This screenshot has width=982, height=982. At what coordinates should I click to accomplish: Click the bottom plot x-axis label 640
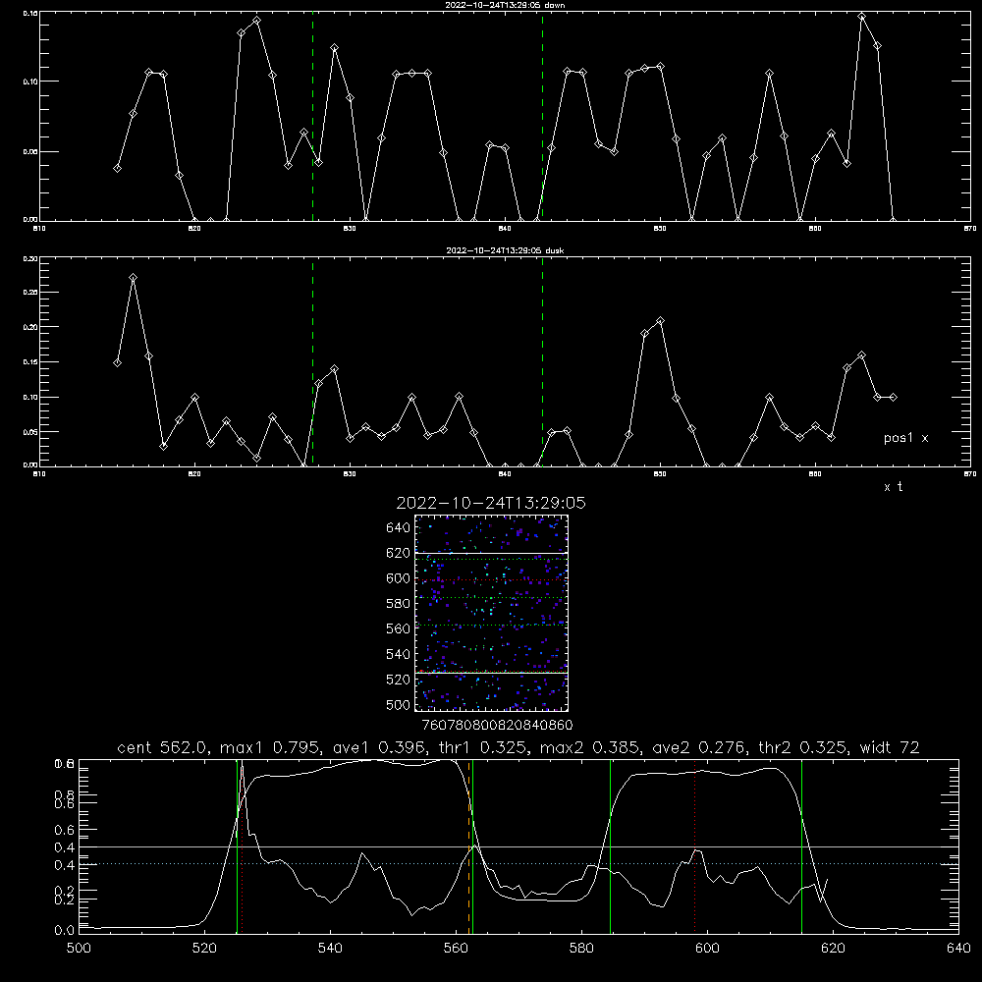coord(958,949)
